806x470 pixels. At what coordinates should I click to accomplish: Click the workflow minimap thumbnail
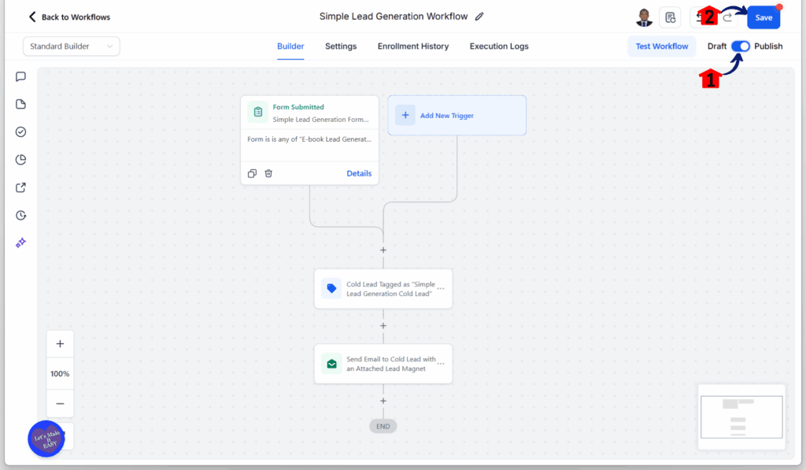(741, 416)
